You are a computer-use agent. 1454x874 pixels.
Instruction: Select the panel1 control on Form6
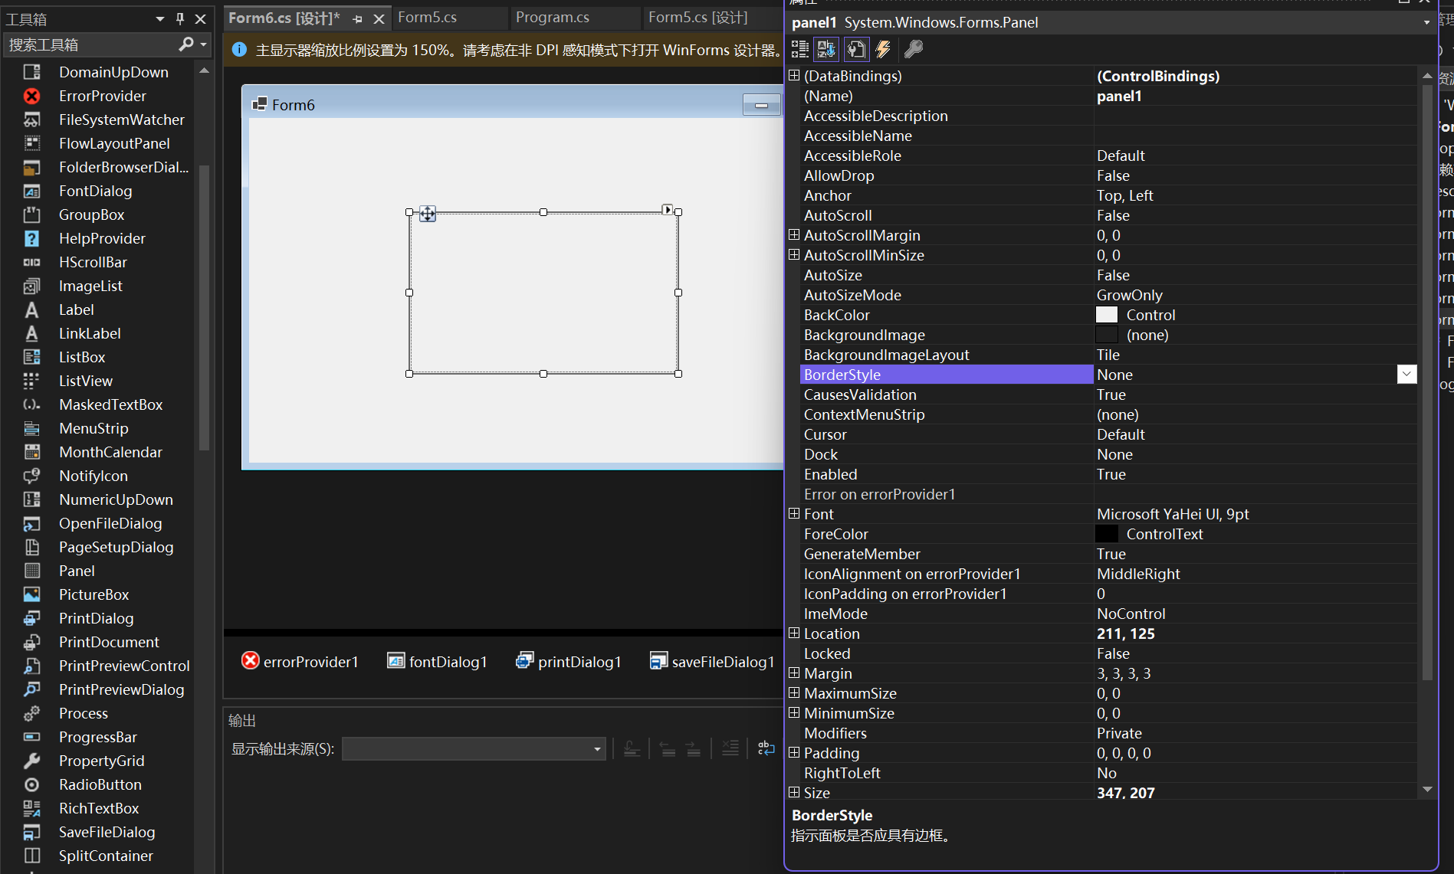tap(543, 292)
